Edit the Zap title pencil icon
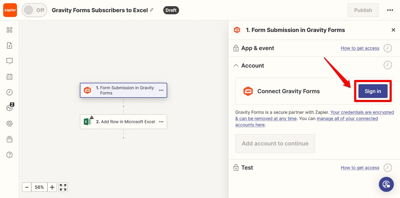The height and width of the screenshot is (198, 400). pyautogui.click(x=152, y=10)
